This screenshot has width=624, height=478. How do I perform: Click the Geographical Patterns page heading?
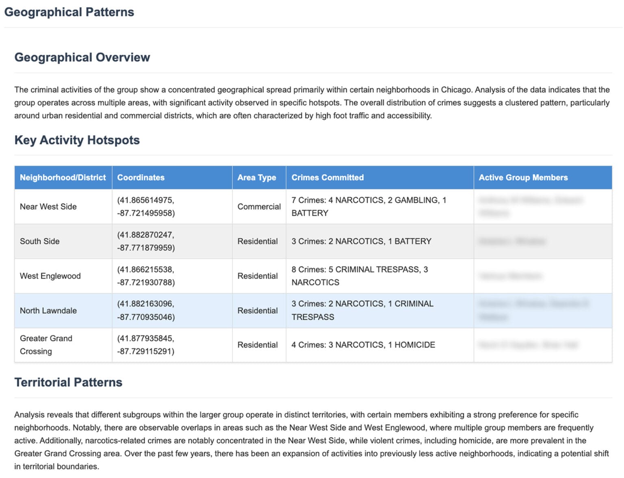pos(70,12)
